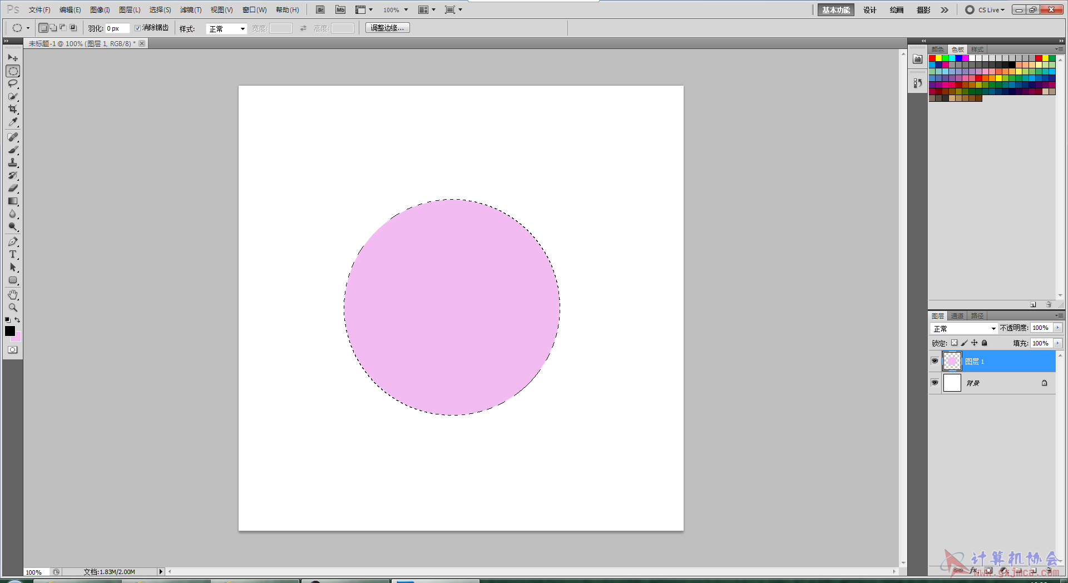Select the Rounded Rectangle shape tool
The image size is (1068, 583).
pyautogui.click(x=13, y=280)
